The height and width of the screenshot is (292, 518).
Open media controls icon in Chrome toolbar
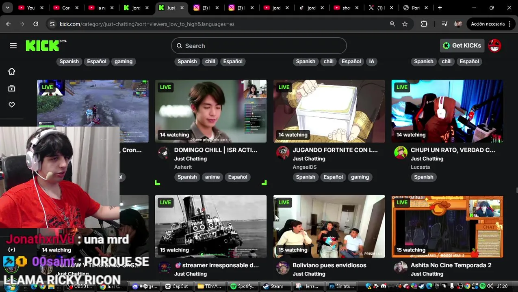pos(444,24)
